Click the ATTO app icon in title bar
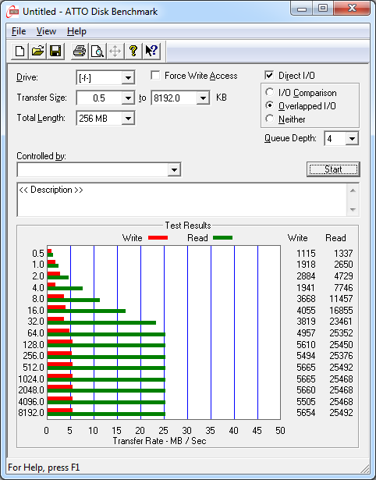The height and width of the screenshot is (480, 376). [x=12, y=12]
